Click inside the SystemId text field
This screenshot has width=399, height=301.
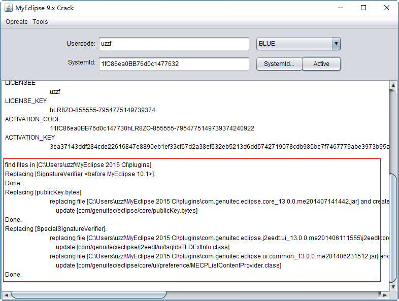point(174,64)
